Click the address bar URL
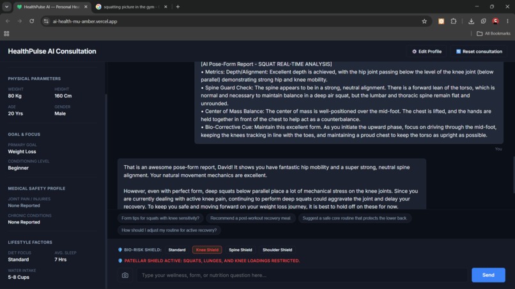 click(x=85, y=21)
